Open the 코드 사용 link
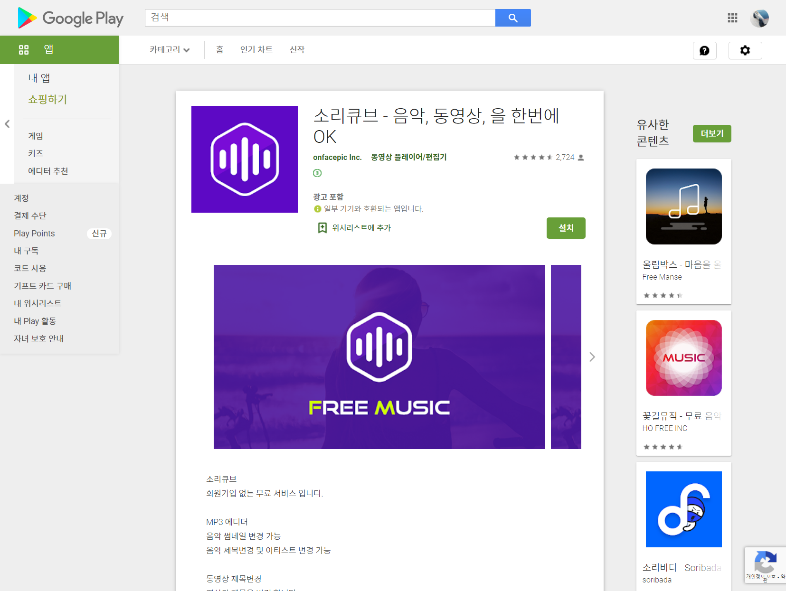Screen dimensions: 786x591 (x=30, y=268)
